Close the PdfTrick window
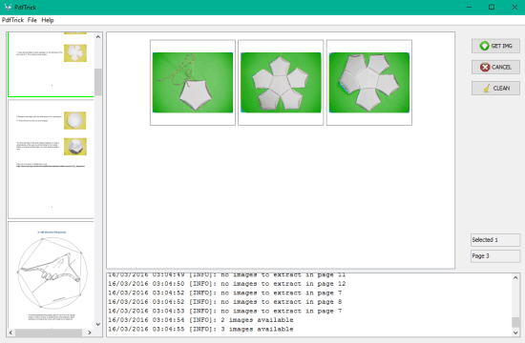This screenshot has height=343, width=525. point(514,7)
